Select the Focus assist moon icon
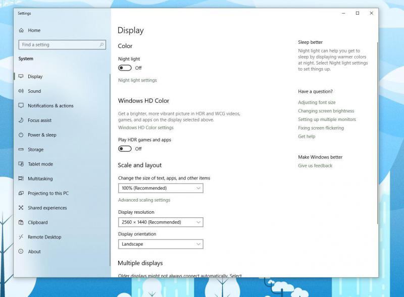Screen dimensions: 404x297 pyautogui.click(x=21, y=121)
